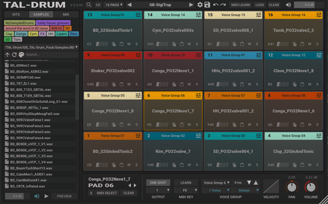The width and height of the screenshot is (328, 204).
Task: Click the save preset floppy disk icon
Action: [207, 5]
